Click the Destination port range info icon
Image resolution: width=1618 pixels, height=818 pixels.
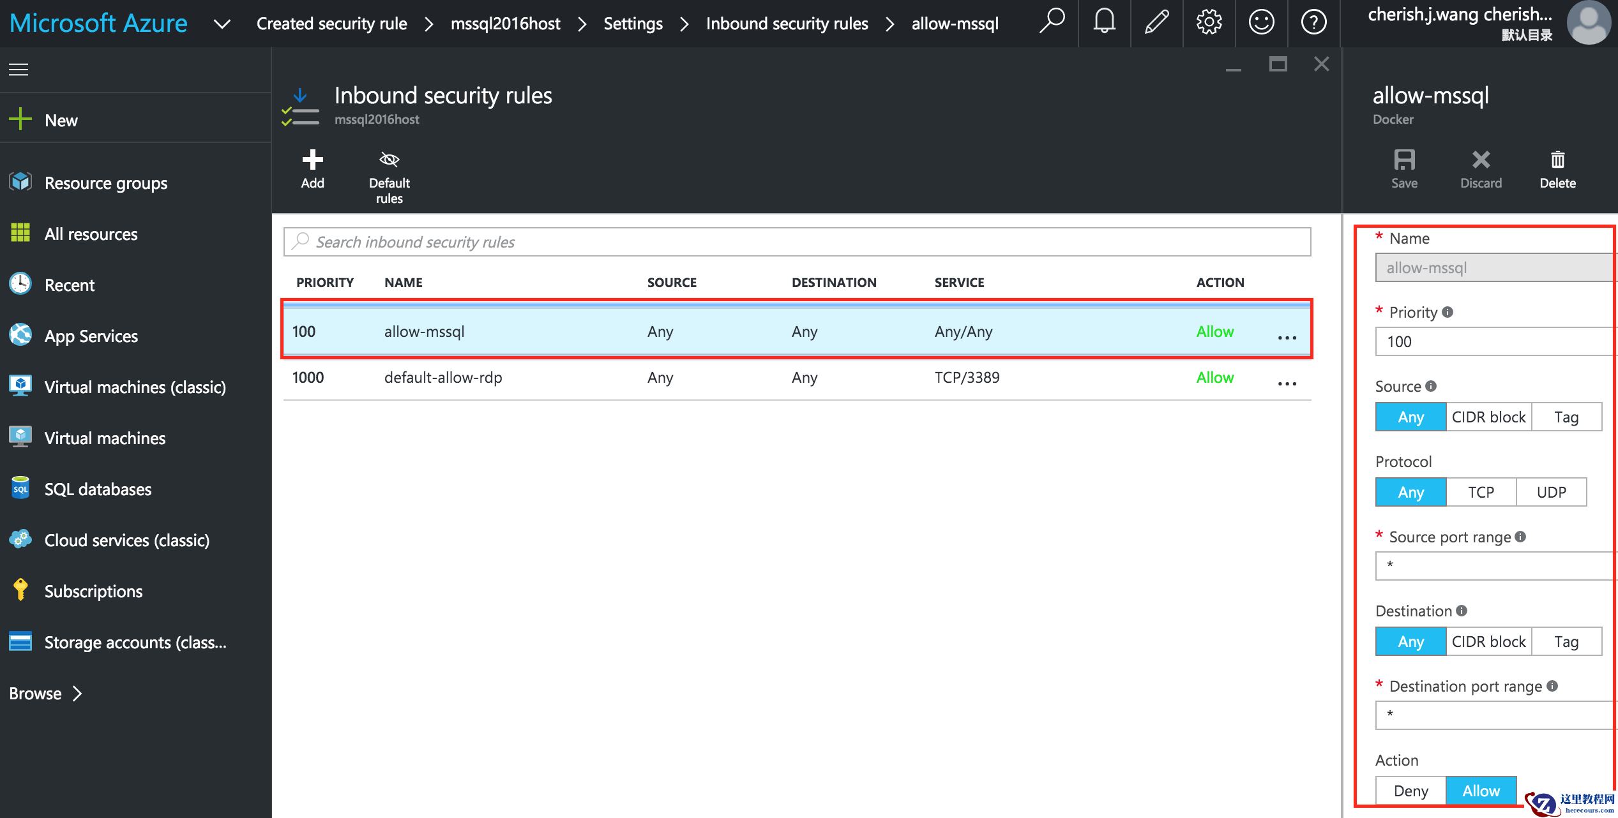tap(1552, 686)
